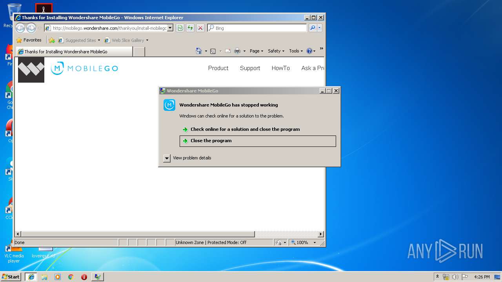This screenshot has height=282, width=502.
Task: Open the HowTo navigation item
Action: point(281,68)
